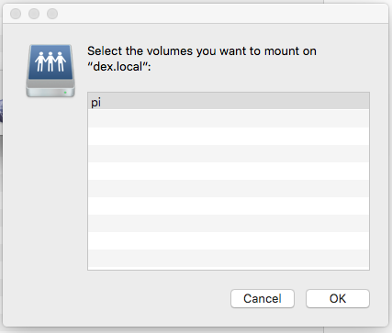Click the gray minimize window button

coord(34,14)
